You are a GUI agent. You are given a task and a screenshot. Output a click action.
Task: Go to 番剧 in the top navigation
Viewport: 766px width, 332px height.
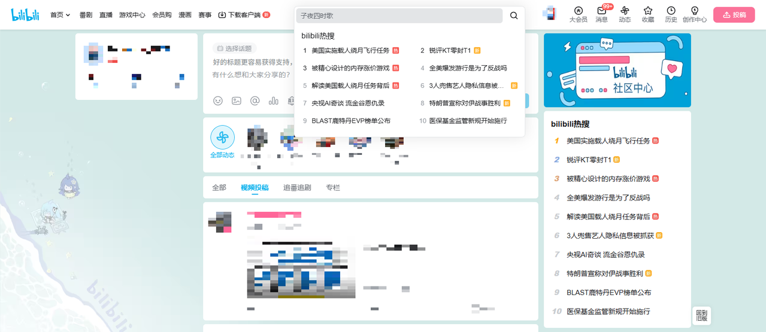(86, 15)
